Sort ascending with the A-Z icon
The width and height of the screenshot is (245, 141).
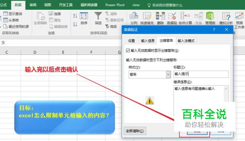(x=75, y=15)
